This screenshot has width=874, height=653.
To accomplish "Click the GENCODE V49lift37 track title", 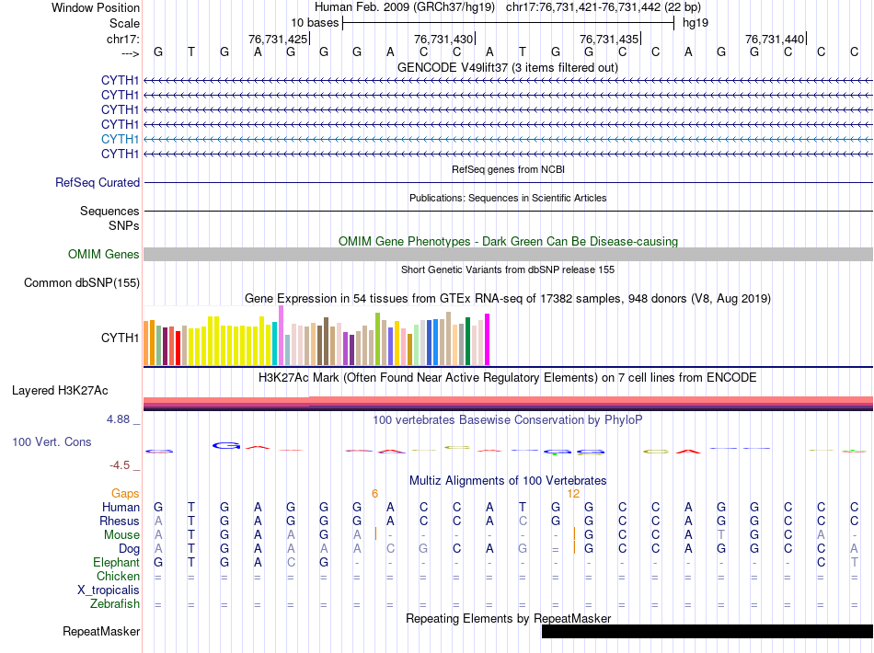I will coord(507,67).
